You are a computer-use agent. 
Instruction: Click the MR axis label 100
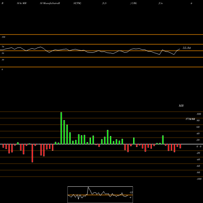tap(199, 114)
